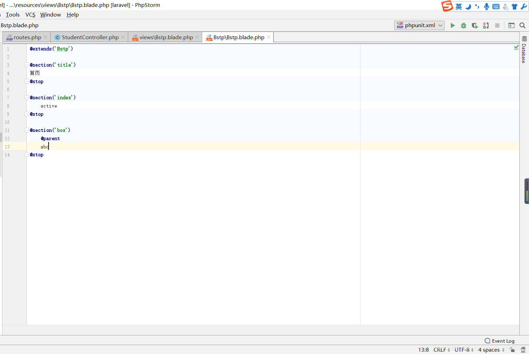Open the phpunit.xml run configuration dropdown
The height and width of the screenshot is (354, 529).
click(x=419, y=25)
